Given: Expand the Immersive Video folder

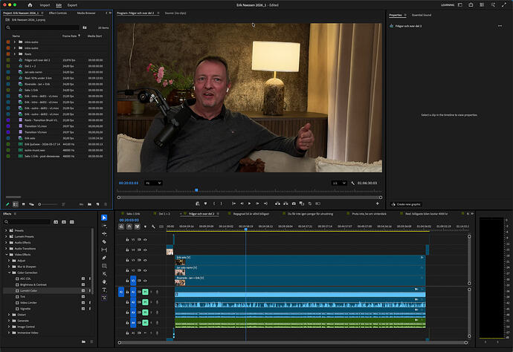Looking at the screenshot, I should click(x=9, y=333).
